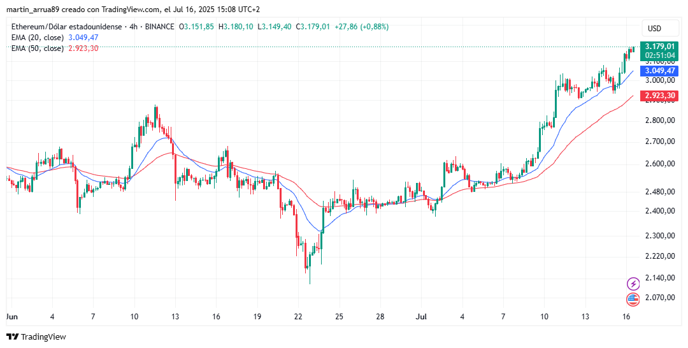Screen dimensions: 688x348
Task: Click the 2.800,00 price axis label
Action: [660, 120]
